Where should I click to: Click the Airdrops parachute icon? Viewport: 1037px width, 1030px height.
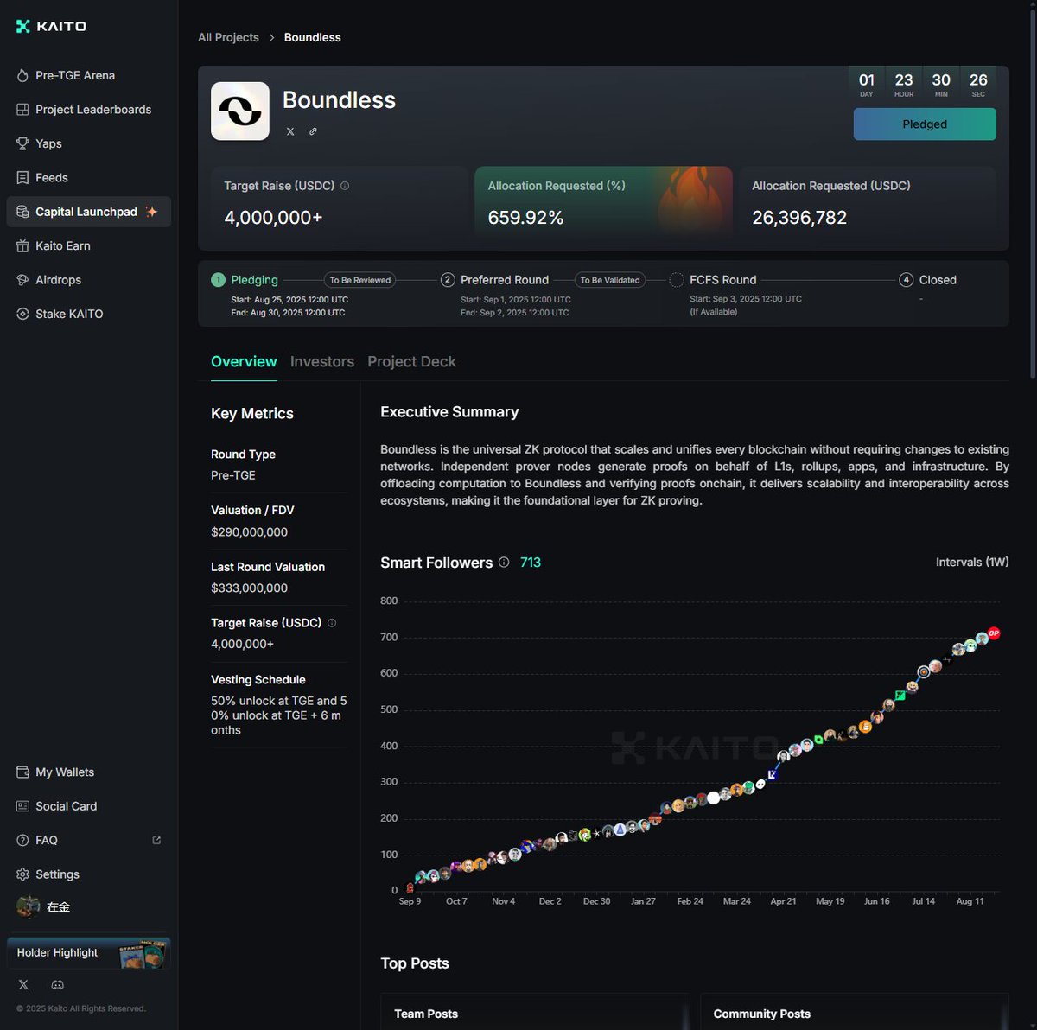point(22,280)
